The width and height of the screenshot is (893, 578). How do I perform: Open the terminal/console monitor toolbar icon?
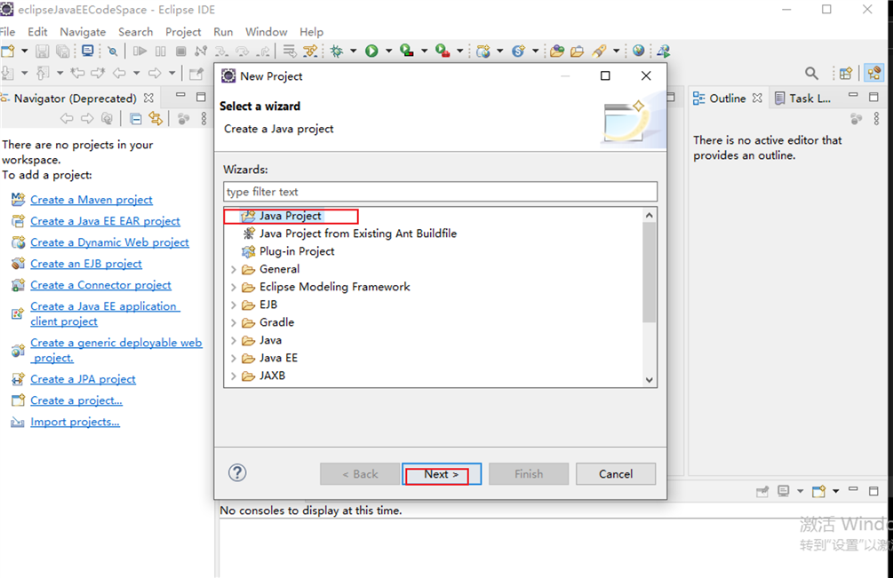88,51
